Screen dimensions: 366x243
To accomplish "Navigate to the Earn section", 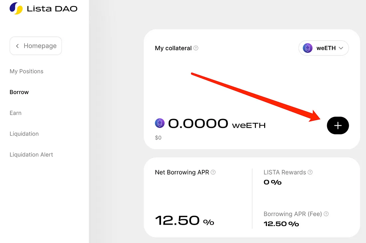I will click(16, 113).
